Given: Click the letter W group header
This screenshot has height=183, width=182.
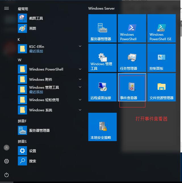Looking at the screenshot, I should tap(20, 60).
